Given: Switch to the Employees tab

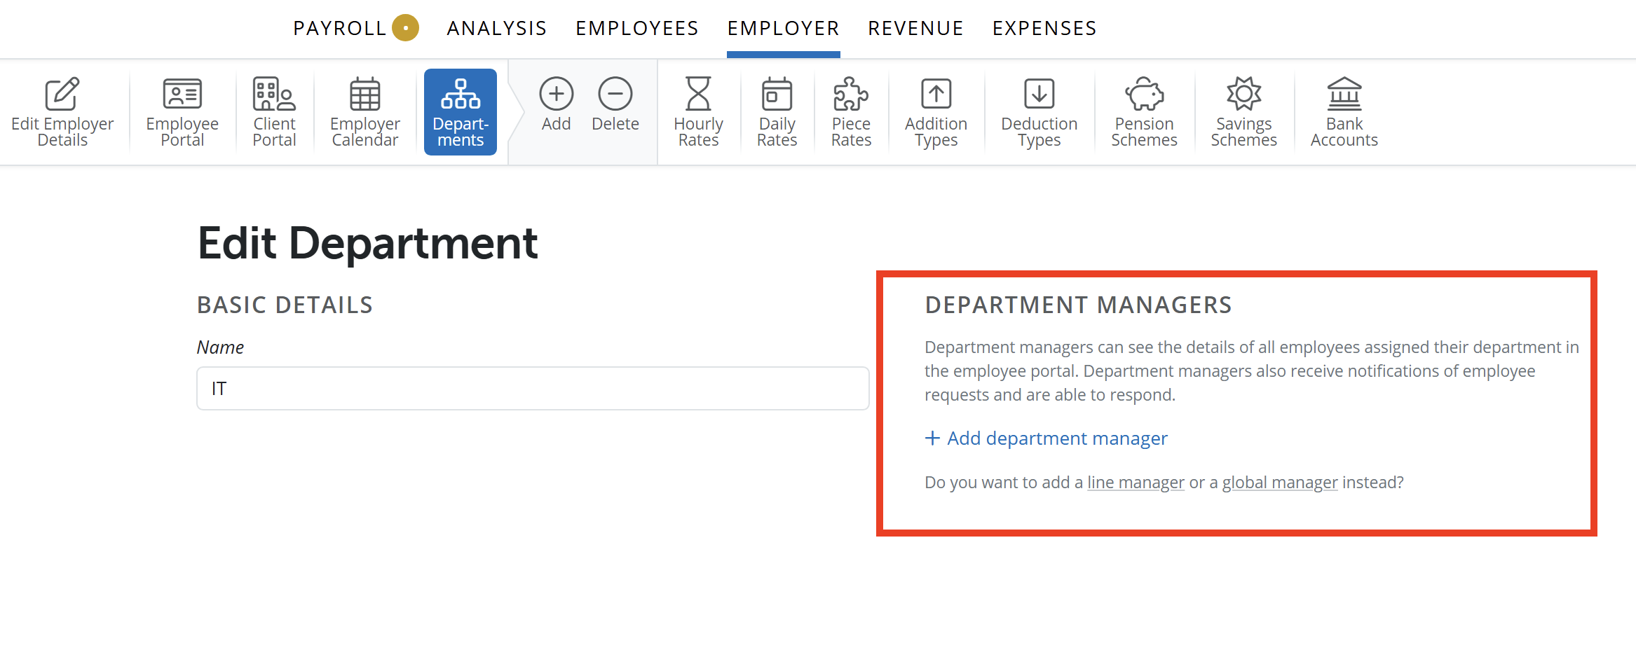Looking at the screenshot, I should point(637,28).
